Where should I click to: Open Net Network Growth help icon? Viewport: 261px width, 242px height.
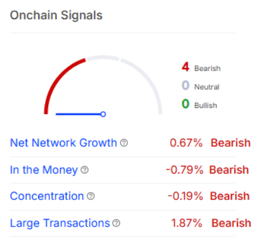point(124,143)
